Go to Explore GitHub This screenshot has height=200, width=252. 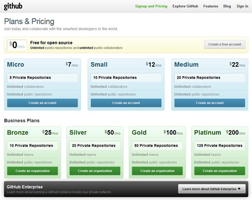(x=185, y=6)
